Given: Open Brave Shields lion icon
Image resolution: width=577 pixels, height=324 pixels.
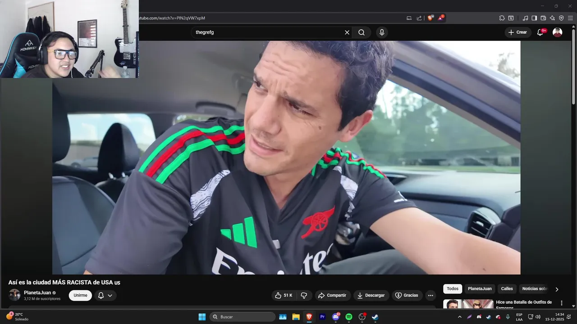Looking at the screenshot, I should pos(430,18).
